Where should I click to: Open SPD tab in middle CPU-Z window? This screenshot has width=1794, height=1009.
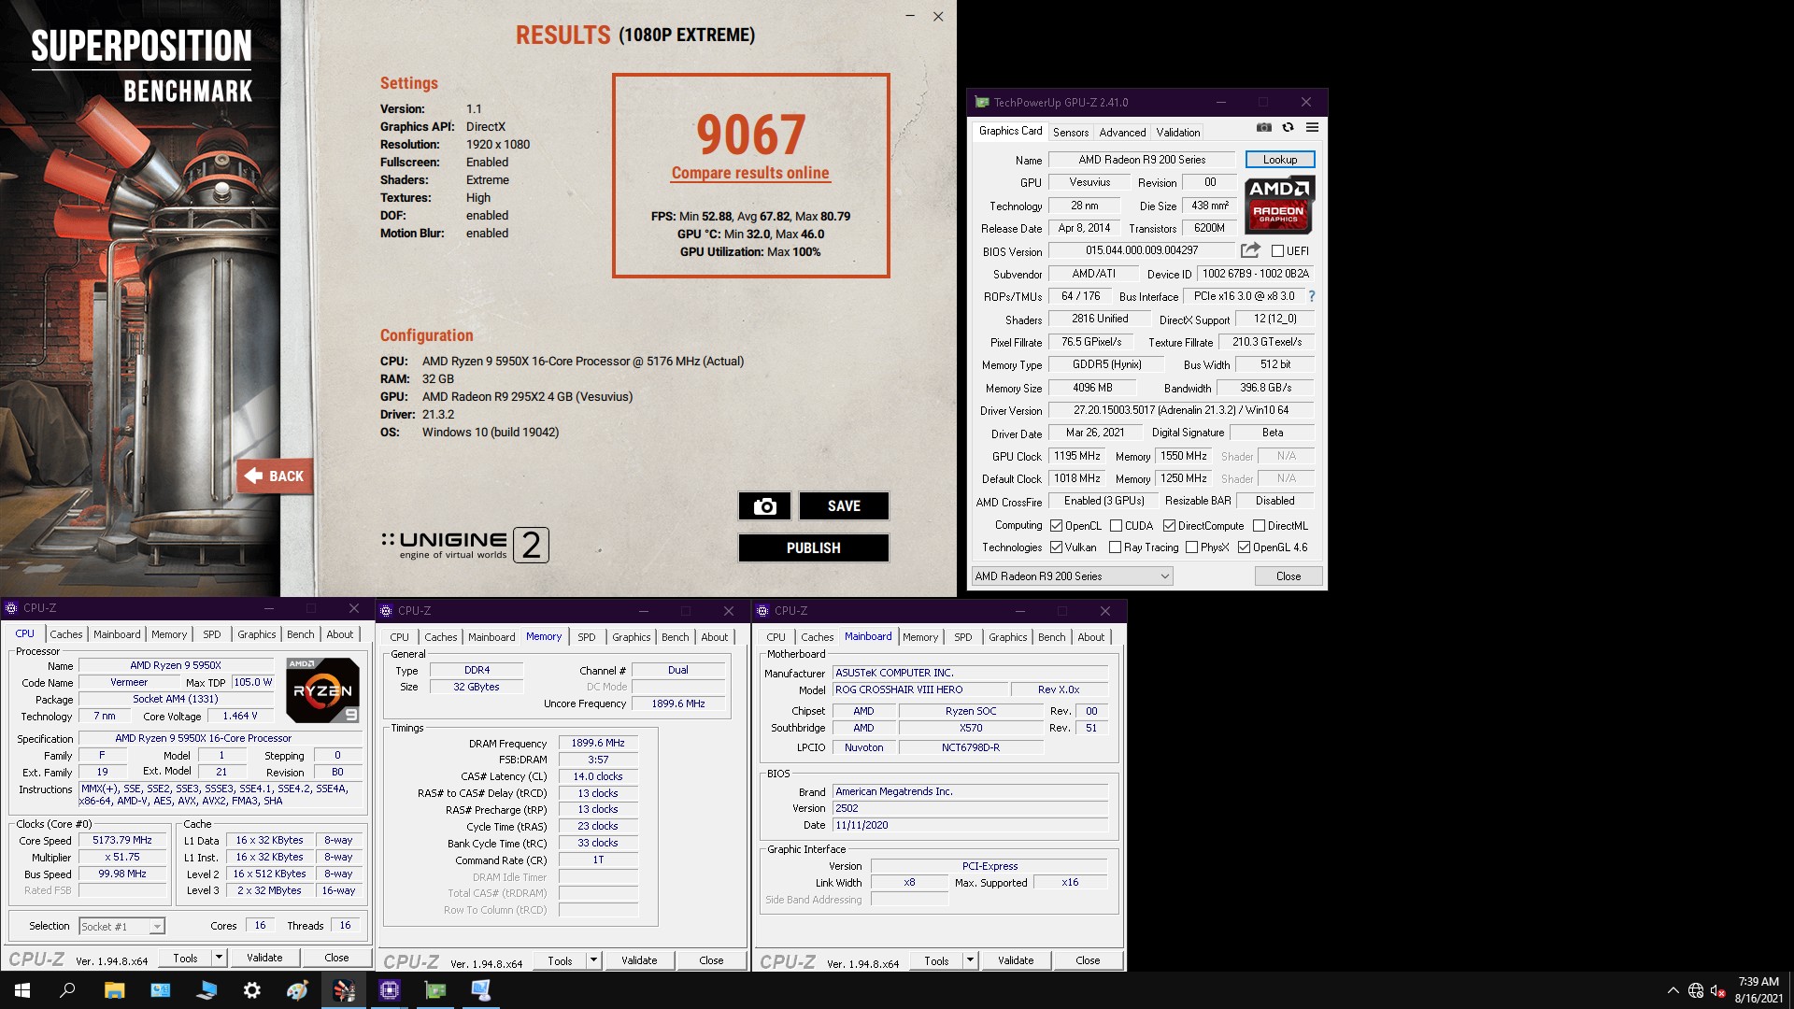tap(586, 637)
